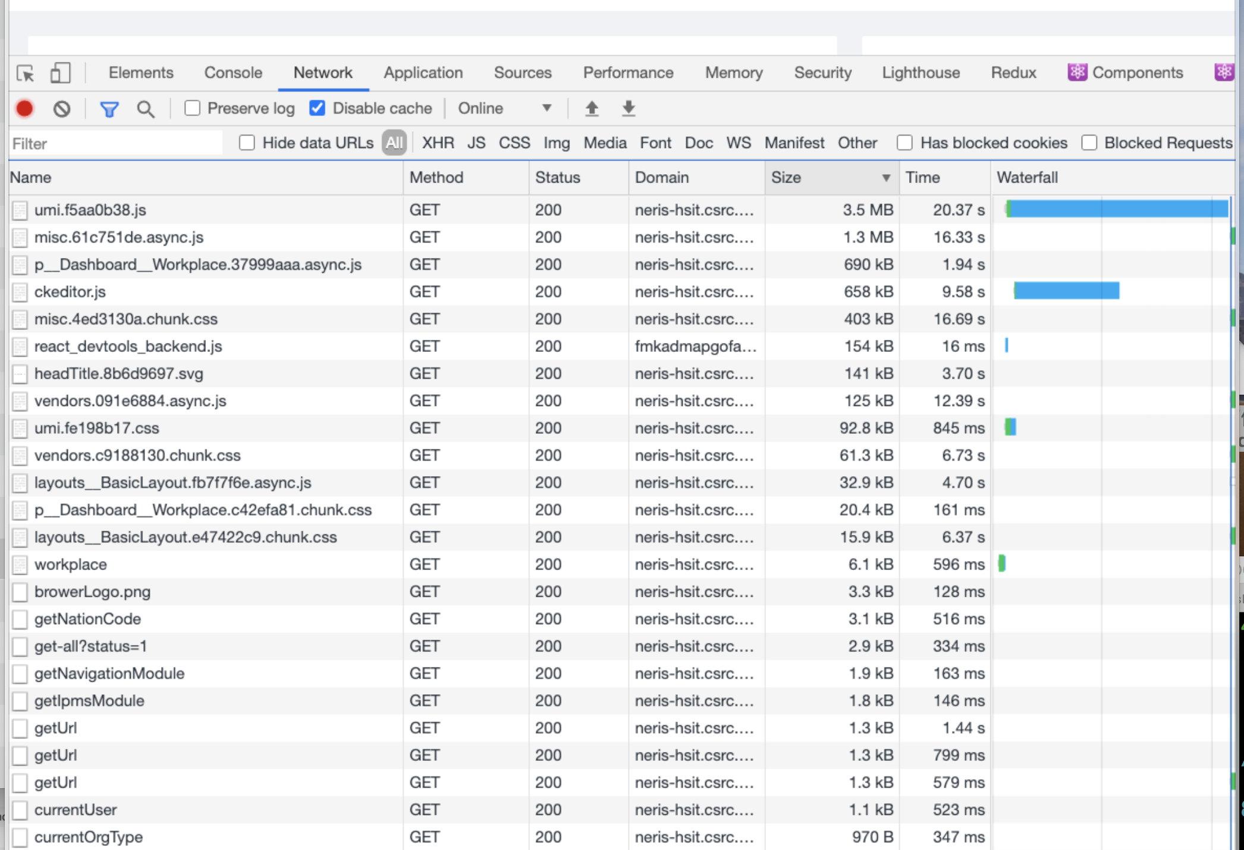The image size is (1244, 850).
Task: Toggle sort on Size column header
Action: (x=831, y=178)
